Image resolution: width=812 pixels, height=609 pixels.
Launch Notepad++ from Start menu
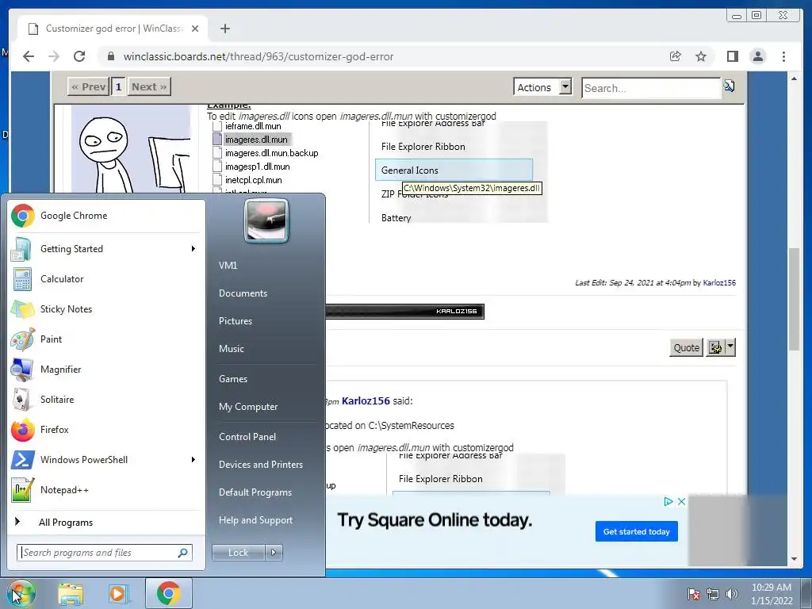point(106,490)
